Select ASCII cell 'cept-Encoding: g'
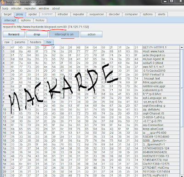Image resolution: width=184 pixels, height=177 pixels. [161, 106]
